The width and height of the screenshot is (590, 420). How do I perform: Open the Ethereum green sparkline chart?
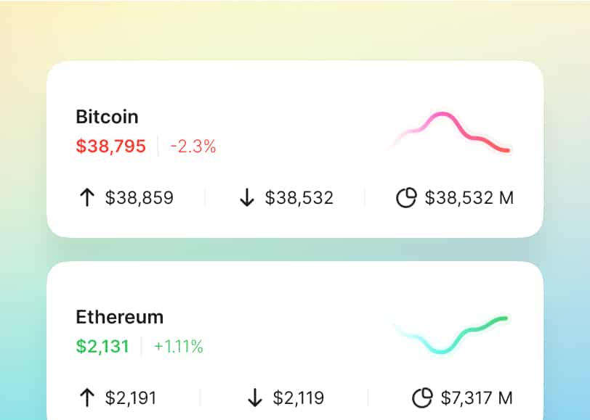point(452,334)
